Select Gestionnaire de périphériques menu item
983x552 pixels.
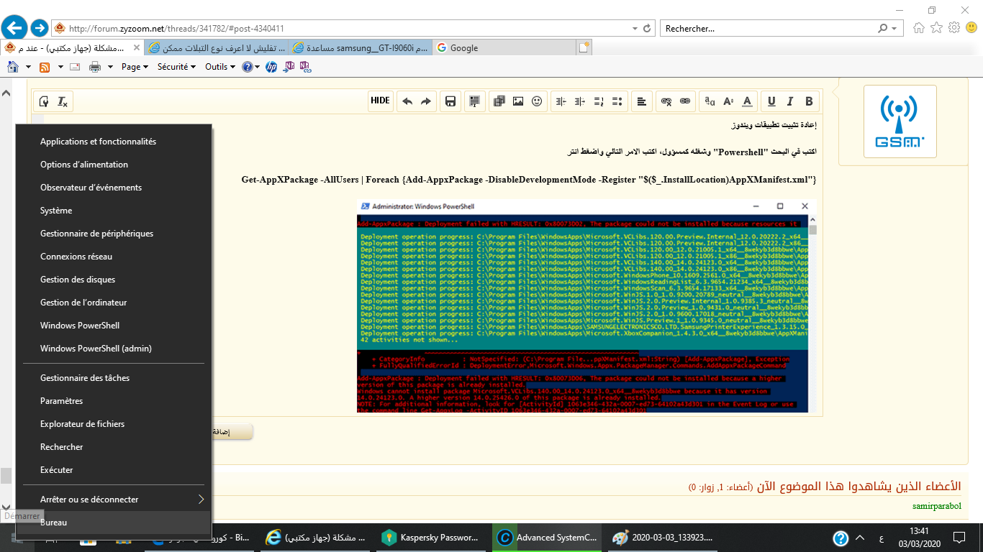pos(114,234)
